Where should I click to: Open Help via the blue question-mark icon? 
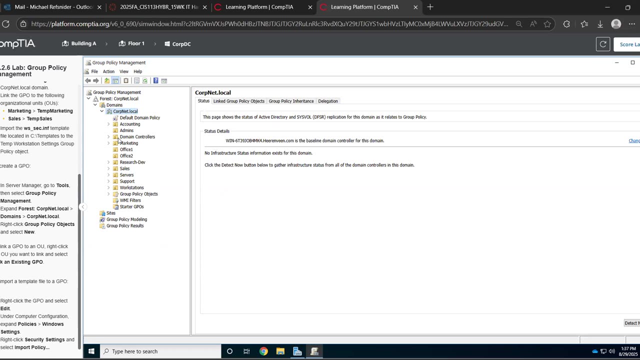[x=155, y=80]
